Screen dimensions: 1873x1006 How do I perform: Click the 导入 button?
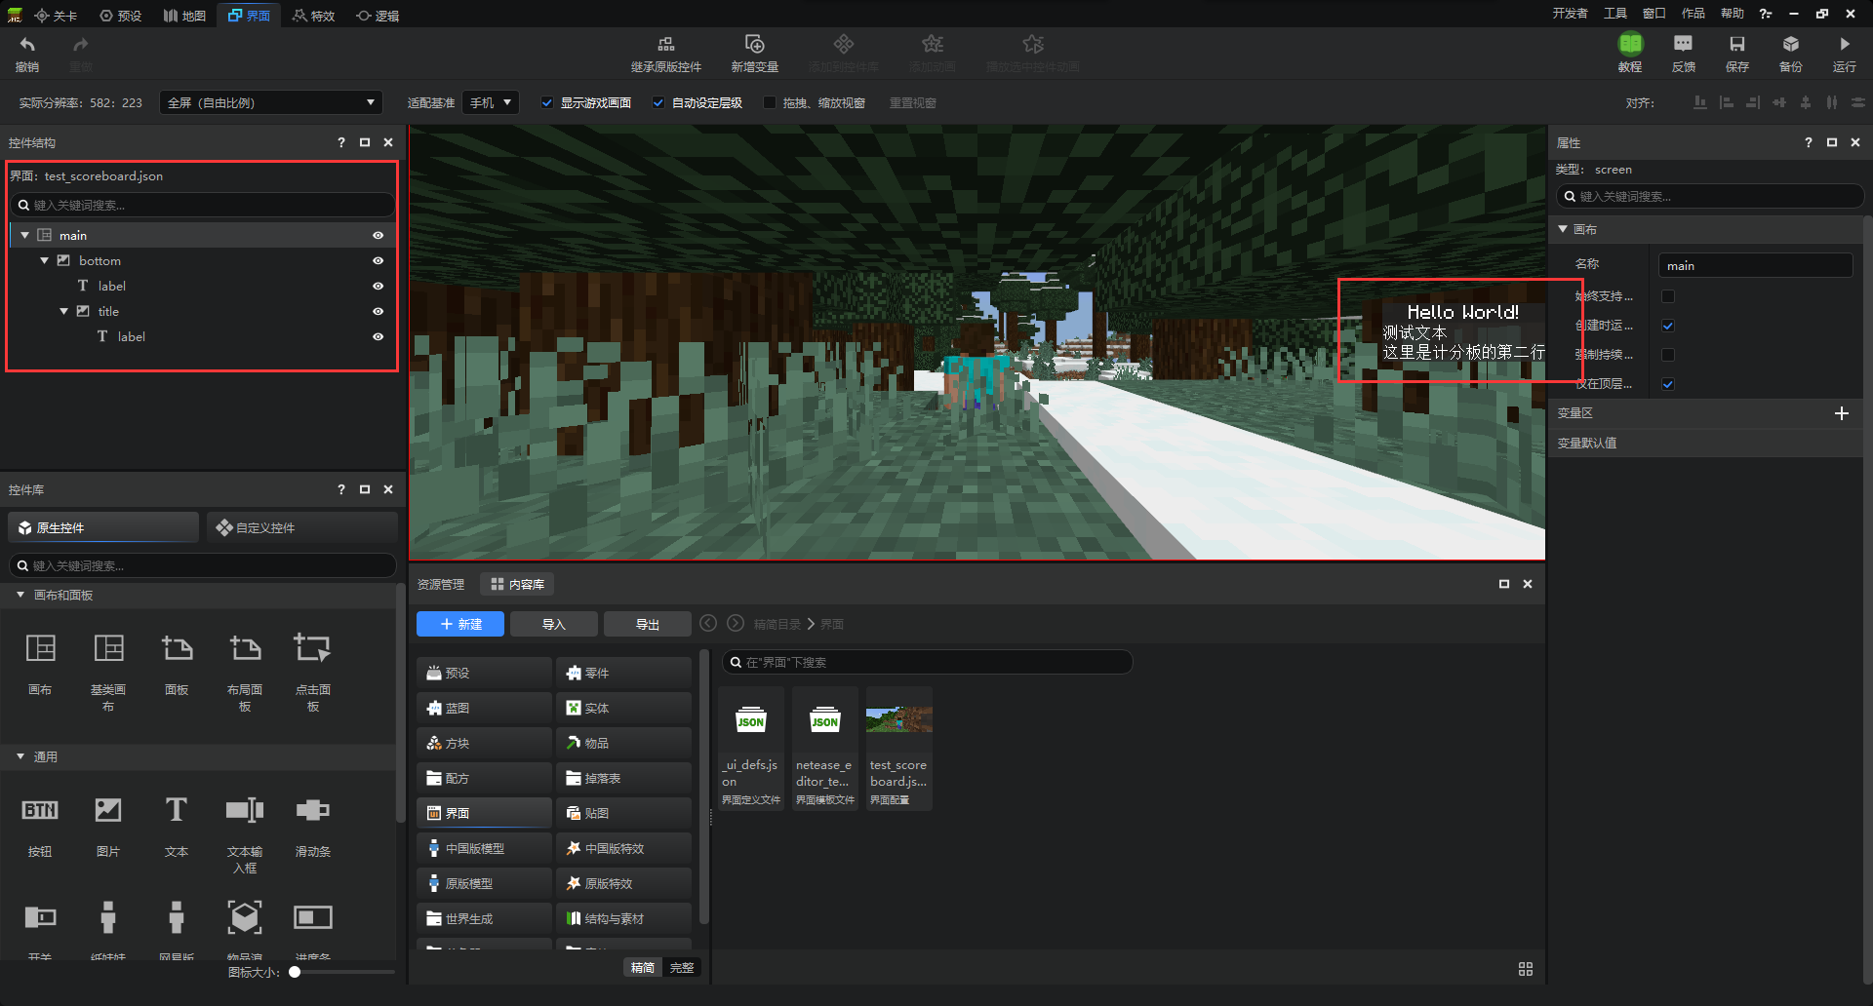[x=553, y=624]
